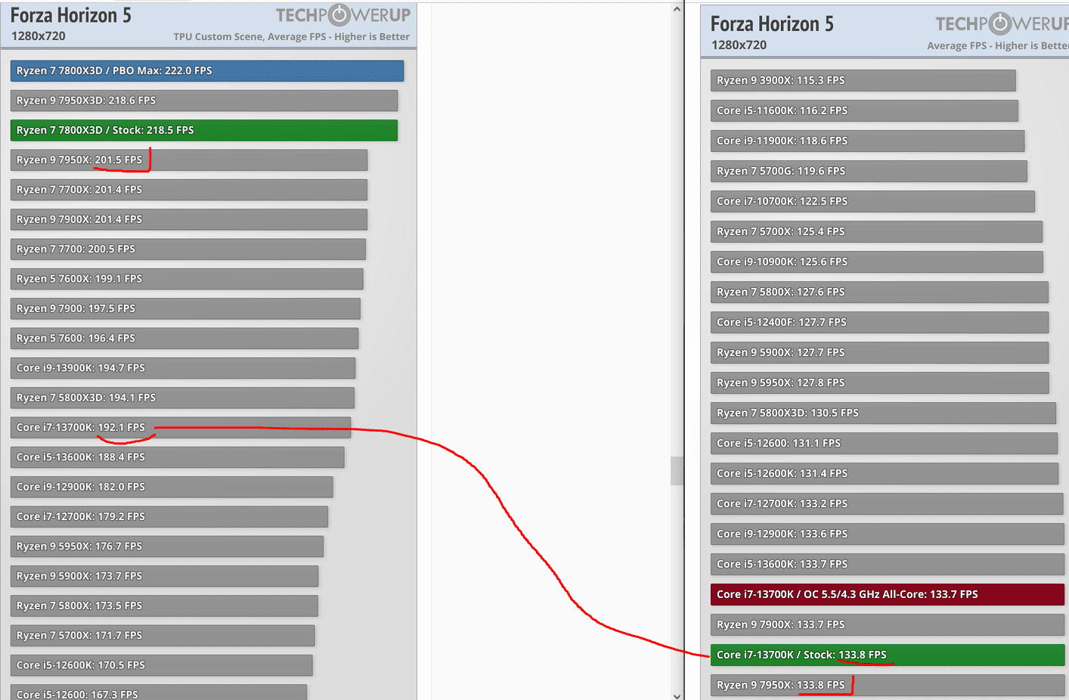Select the Core i5-12400F: 127.7 FPS row
Screen dimensions: 1069x700
[879, 323]
